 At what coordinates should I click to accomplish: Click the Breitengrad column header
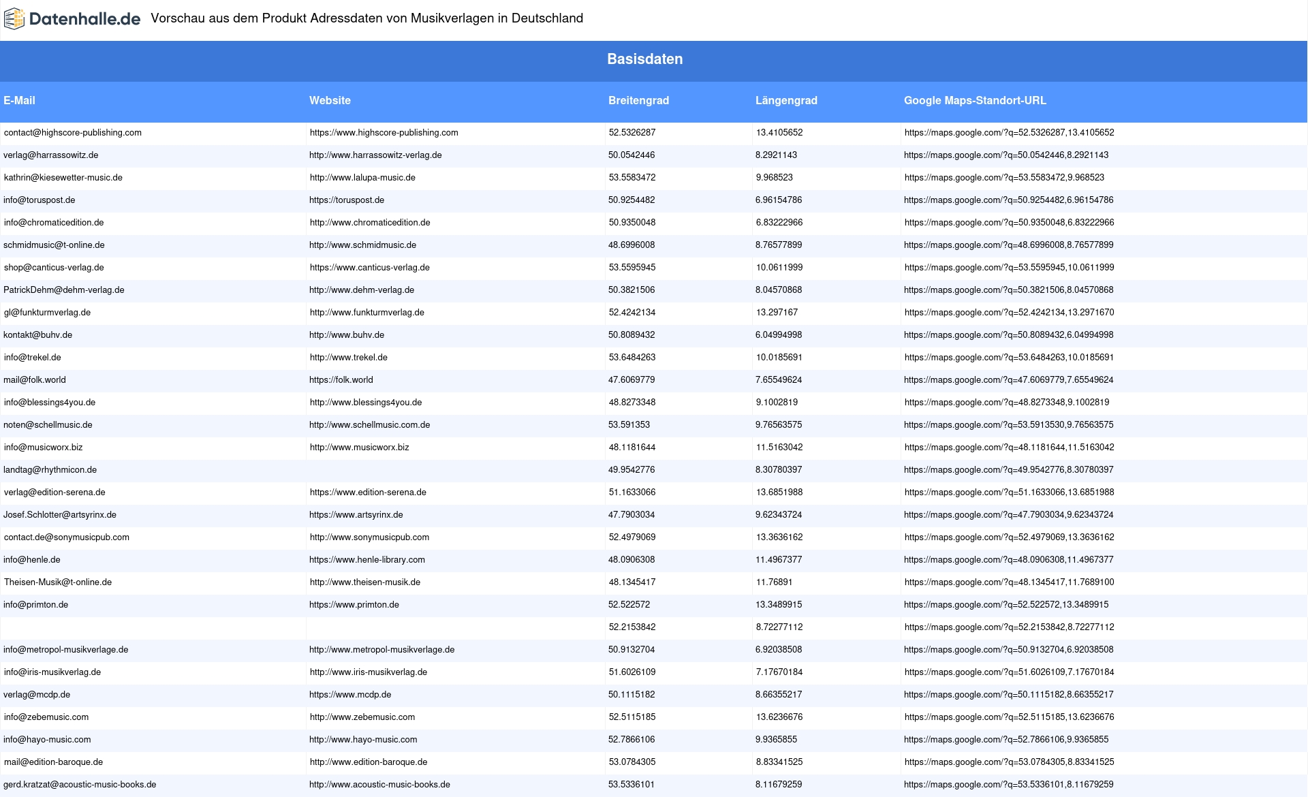tap(638, 100)
